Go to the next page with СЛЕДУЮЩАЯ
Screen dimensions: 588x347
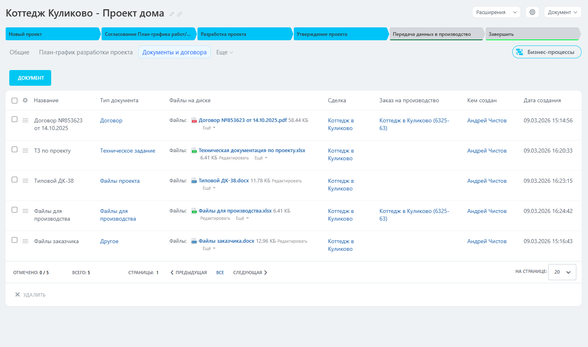[x=250, y=273]
